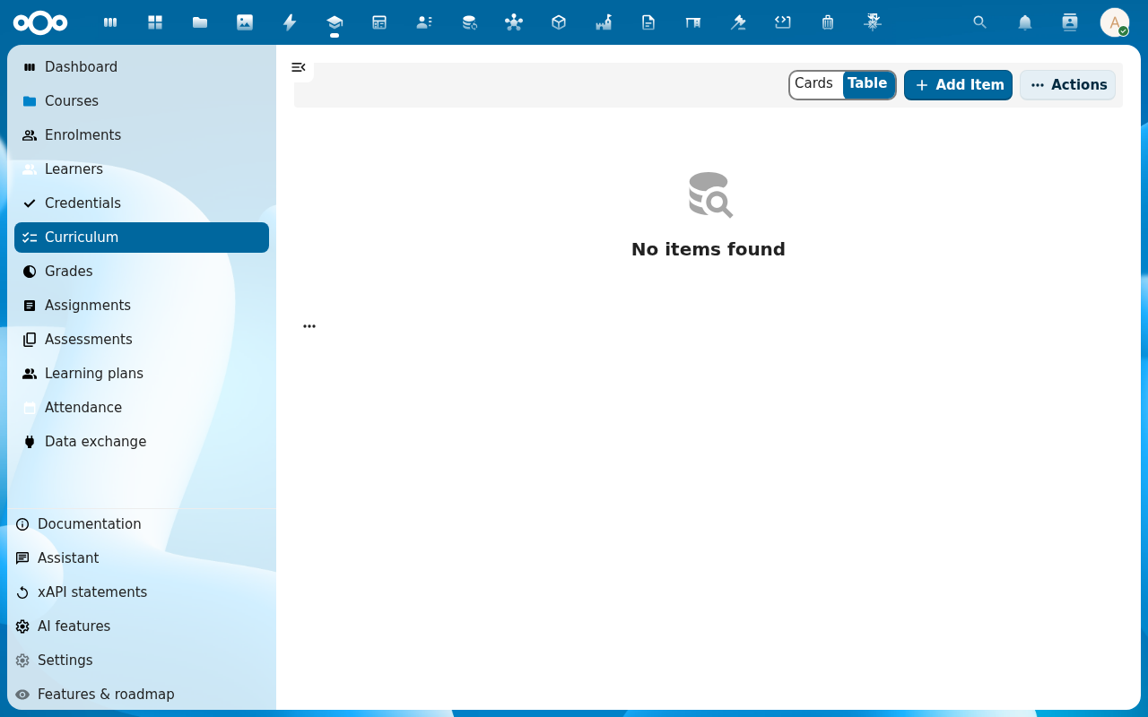1148x717 pixels.
Task: Go to Dashboard in the sidebar
Action: point(142,67)
